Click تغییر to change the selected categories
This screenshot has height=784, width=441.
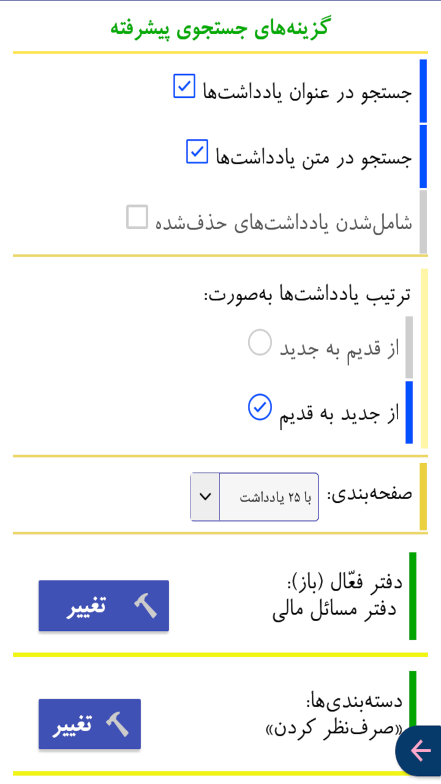pyautogui.click(x=89, y=724)
